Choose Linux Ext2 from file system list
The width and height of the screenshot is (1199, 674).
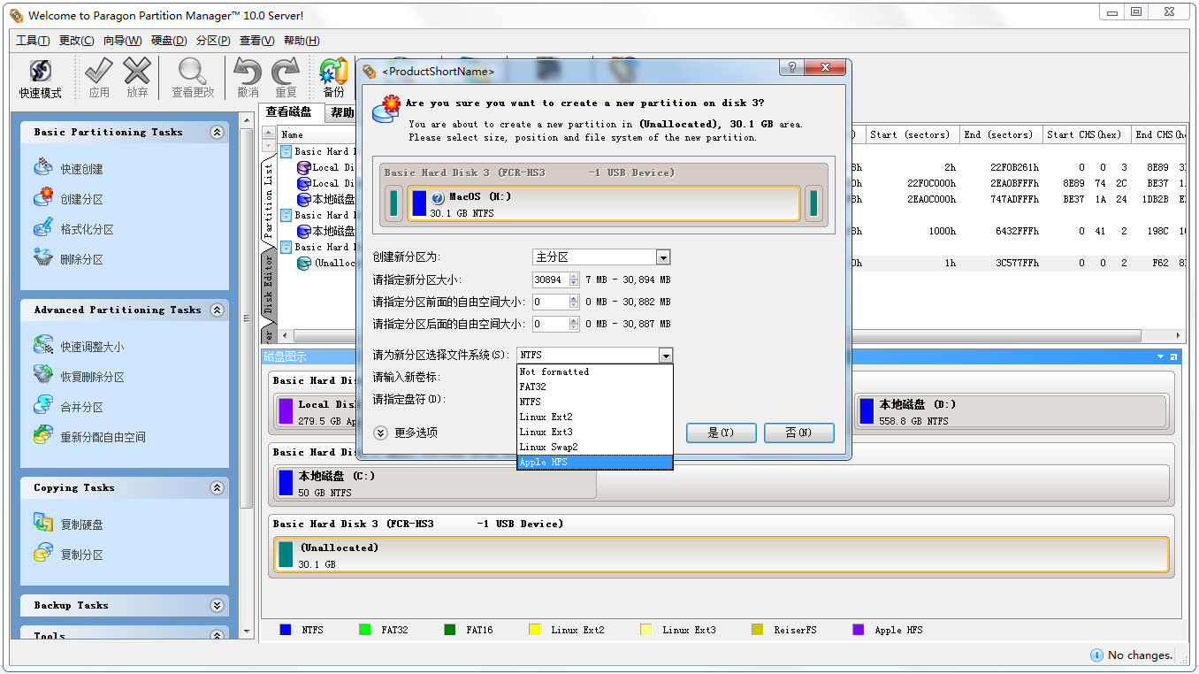(x=594, y=417)
